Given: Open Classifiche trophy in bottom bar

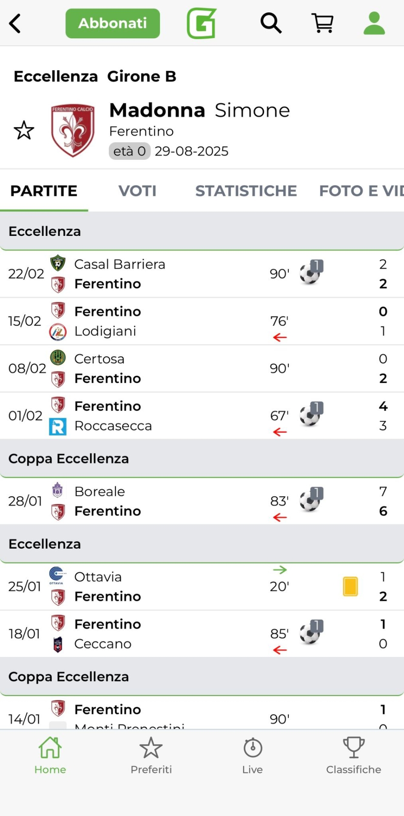Looking at the screenshot, I should tap(353, 756).
